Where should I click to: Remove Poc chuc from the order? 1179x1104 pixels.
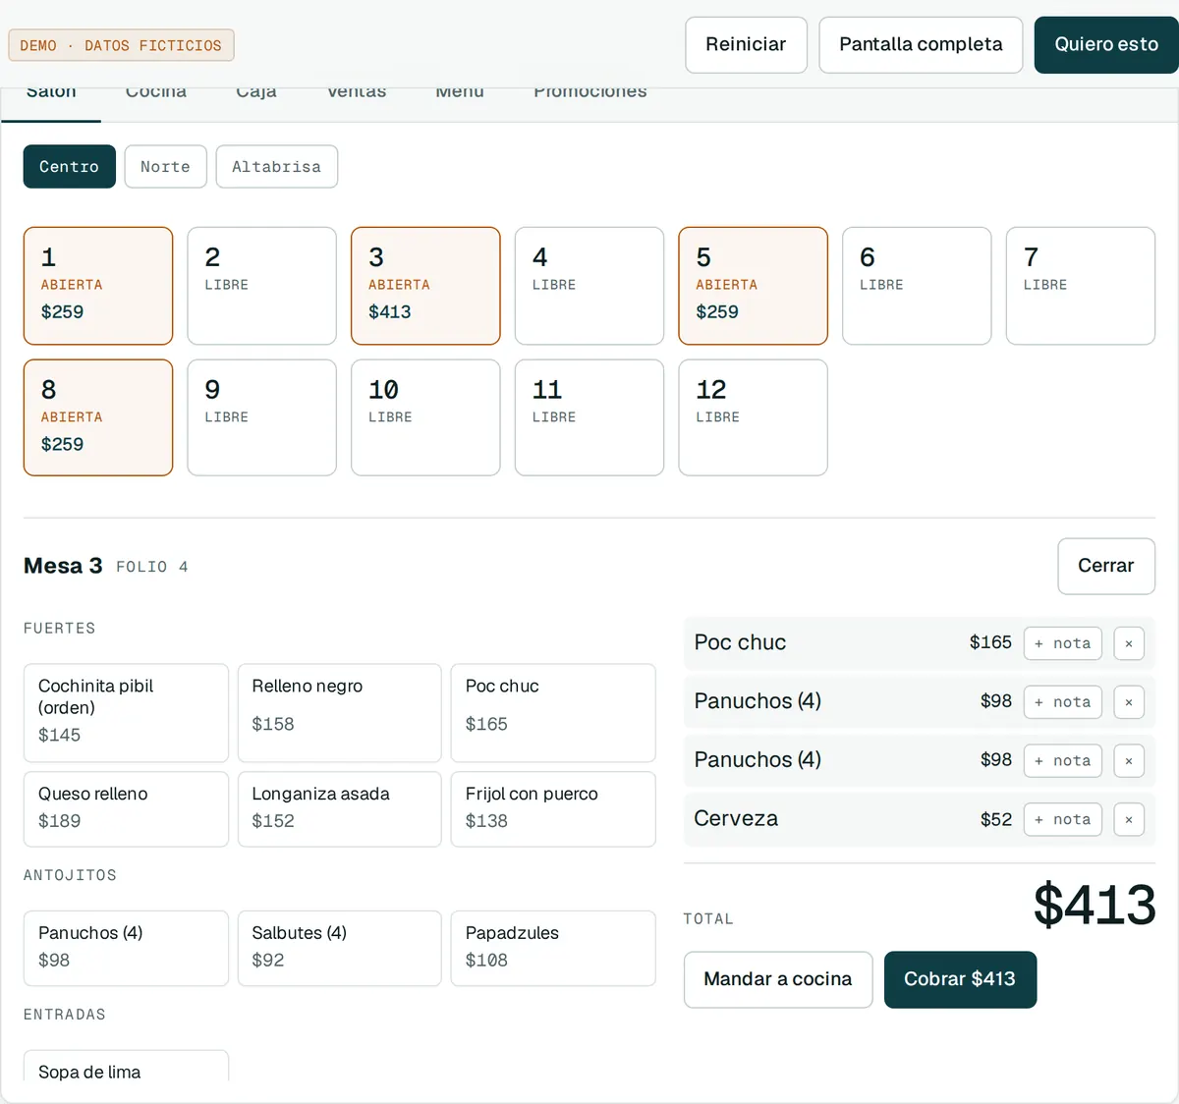(1129, 643)
